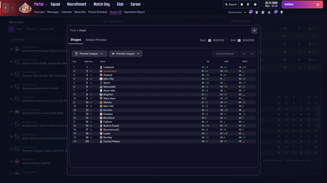Expand the Portal menu chevron

[46, 4]
